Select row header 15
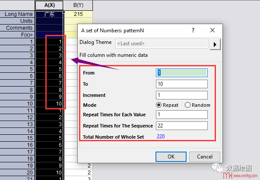The width and height of the screenshot is (260, 180). coord(17,138)
